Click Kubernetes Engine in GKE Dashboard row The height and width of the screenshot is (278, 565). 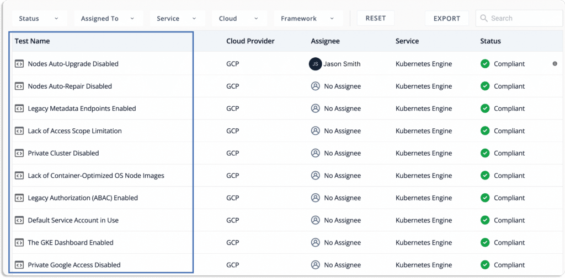[424, 242]
